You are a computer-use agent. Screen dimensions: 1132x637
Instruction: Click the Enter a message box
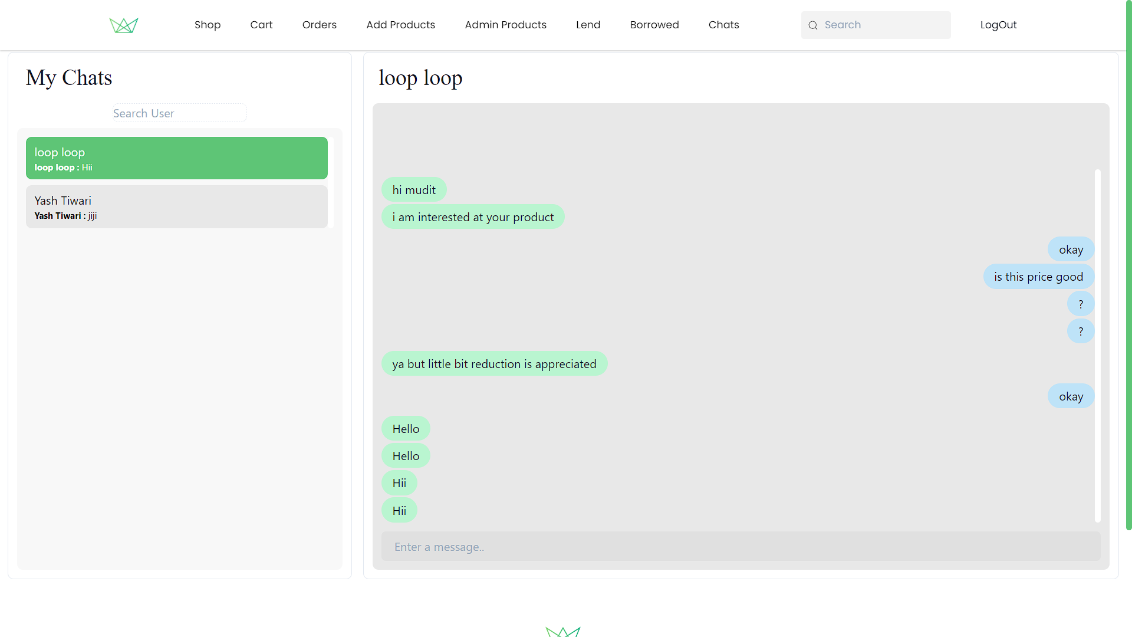point(741,547)
